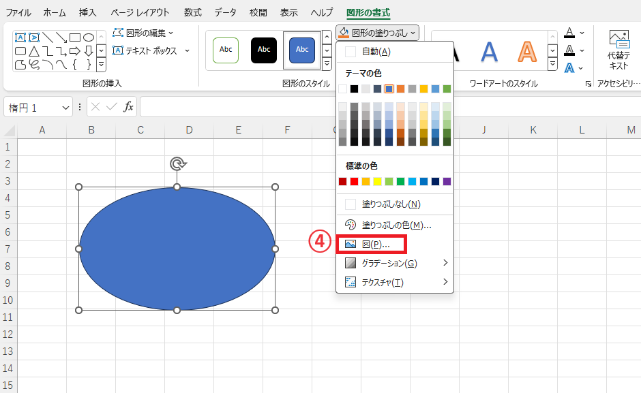
Task: Expand the Texture submenu
Action: pyautogui.click(x=445, y=282)
